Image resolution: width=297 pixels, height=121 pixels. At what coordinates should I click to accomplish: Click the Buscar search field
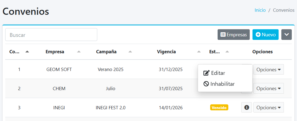tap(51, 35)
